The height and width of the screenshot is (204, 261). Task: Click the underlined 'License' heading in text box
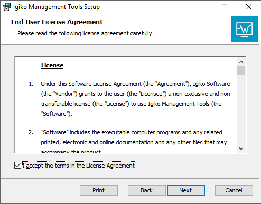[x=52, y=65]
